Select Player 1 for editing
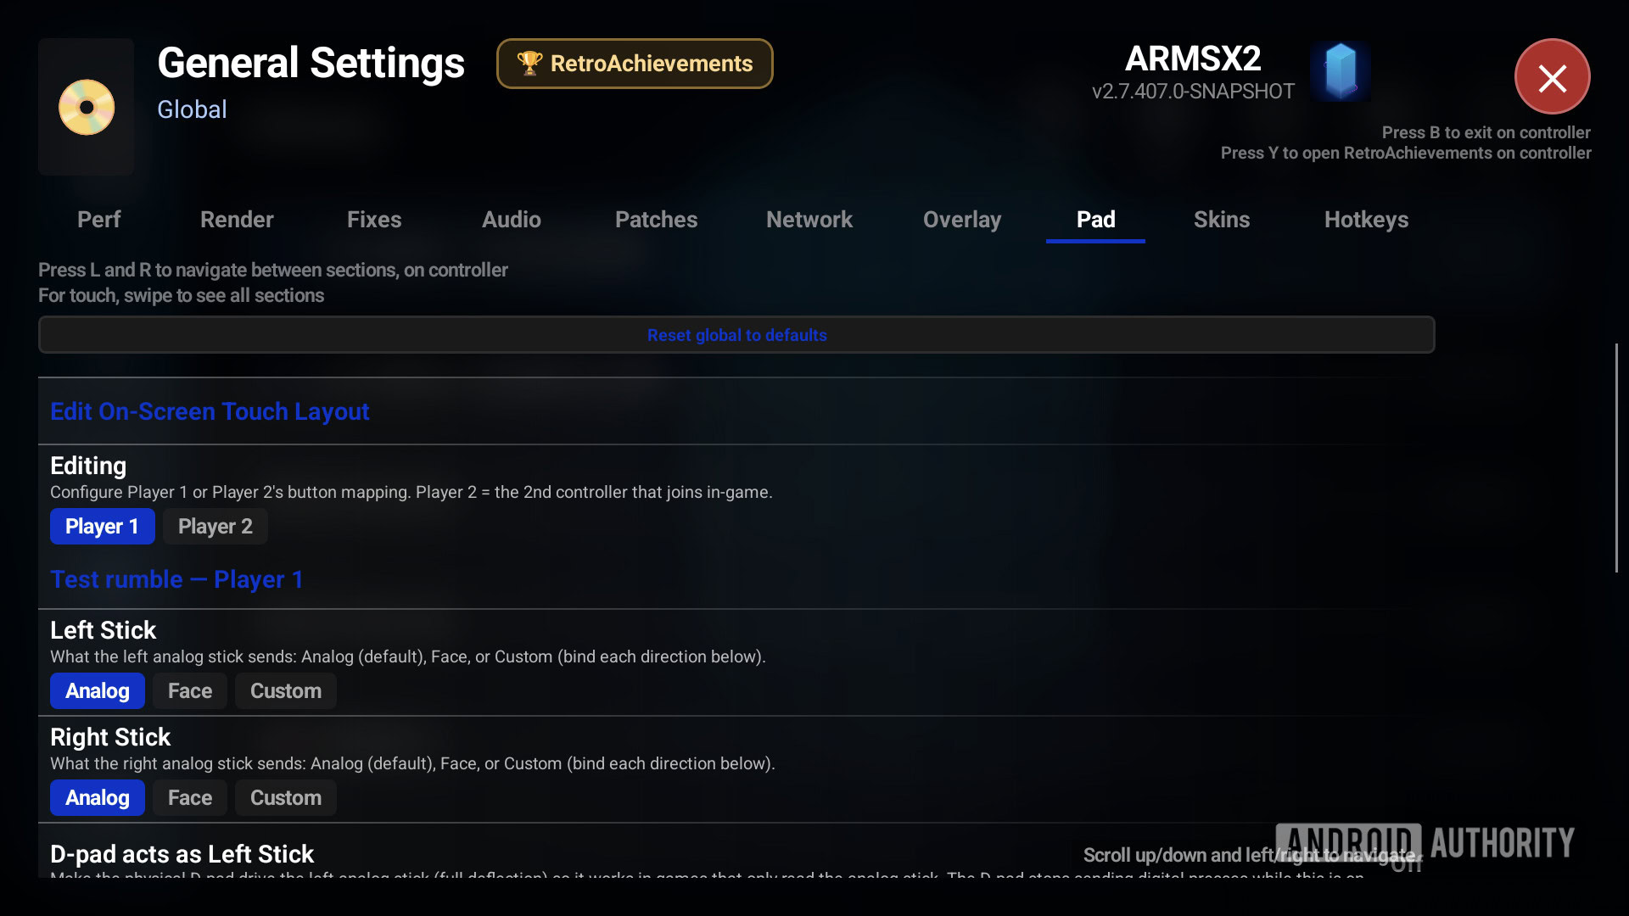The image size is (1629, 916). coord(102,527)
